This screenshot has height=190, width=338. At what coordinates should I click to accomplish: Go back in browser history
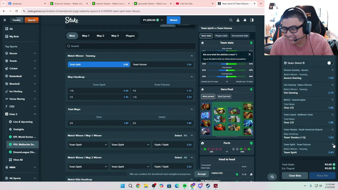coord(4,11)
